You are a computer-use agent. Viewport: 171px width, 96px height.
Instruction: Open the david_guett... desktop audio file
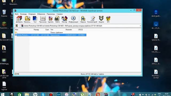tap(156, 13)
